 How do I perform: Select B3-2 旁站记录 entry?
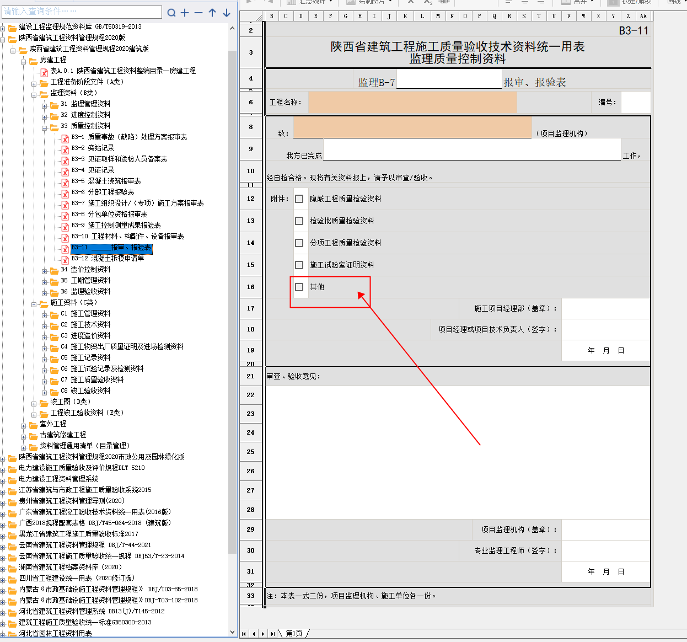(93, 148)
